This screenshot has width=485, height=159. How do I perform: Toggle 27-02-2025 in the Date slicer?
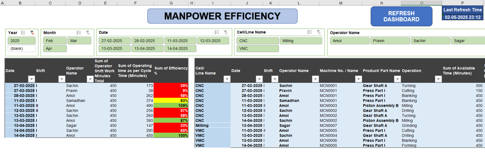click(115, 41)
